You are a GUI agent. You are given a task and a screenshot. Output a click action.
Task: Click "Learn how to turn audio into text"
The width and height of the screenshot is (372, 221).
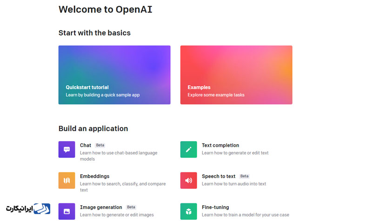(x=234, y=183)
